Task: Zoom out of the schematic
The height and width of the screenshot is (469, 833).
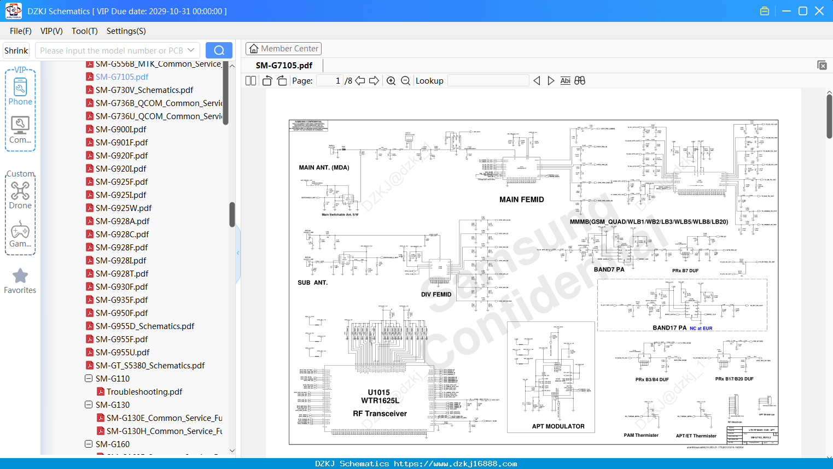Action: tap(405, 80)
